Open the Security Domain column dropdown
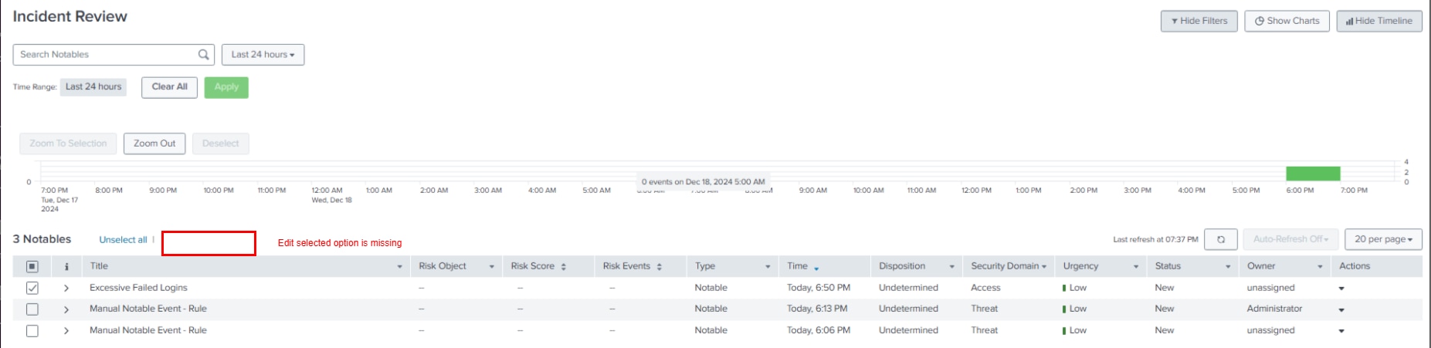Image resolution: width=1431 pixels, height=348 pixels. (x=1044, y=266)
